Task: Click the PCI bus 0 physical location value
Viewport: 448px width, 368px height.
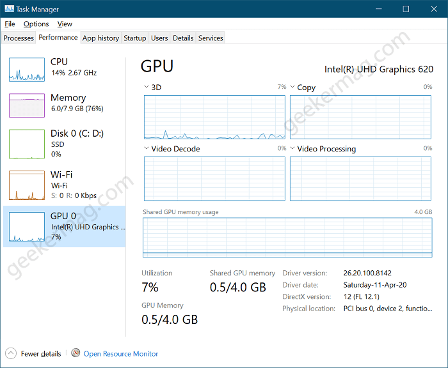Action: click(x=388, y=309)
